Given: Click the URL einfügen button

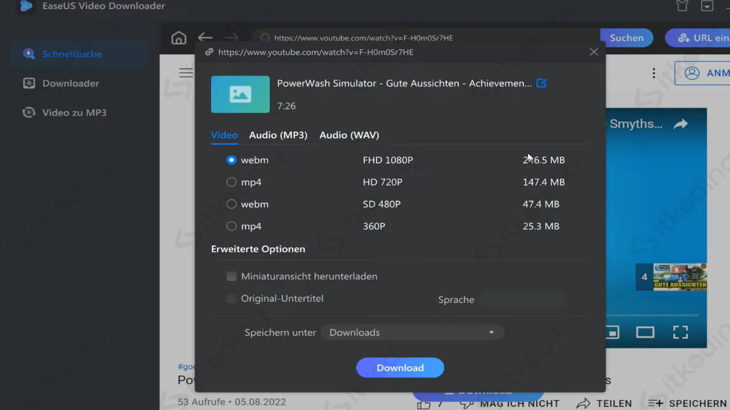Looking at the screenshot, I should click(x=698, y=38).
